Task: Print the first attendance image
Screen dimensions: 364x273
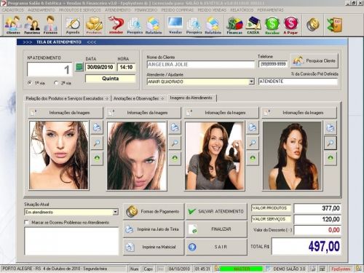Action: point(97,127)
